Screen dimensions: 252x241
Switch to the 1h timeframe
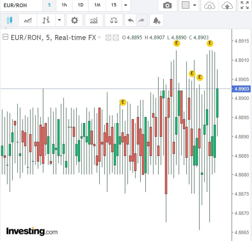(64, 5)
